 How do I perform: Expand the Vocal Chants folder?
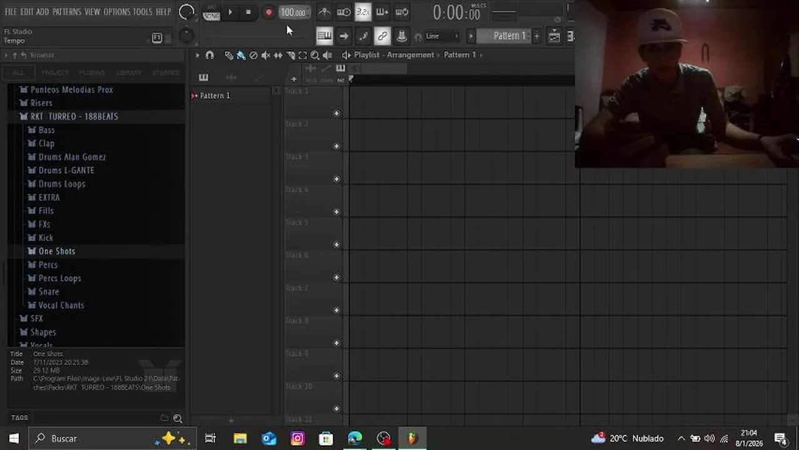[x=56, y=305]
